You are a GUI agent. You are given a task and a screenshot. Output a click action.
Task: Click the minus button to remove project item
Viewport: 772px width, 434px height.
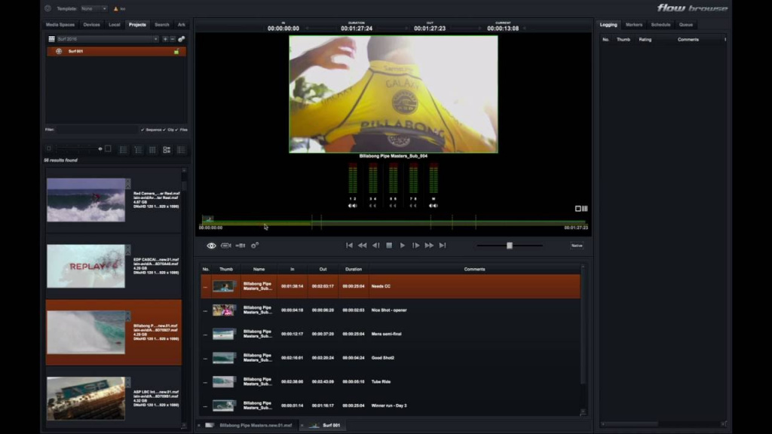(x=173, y=39)
